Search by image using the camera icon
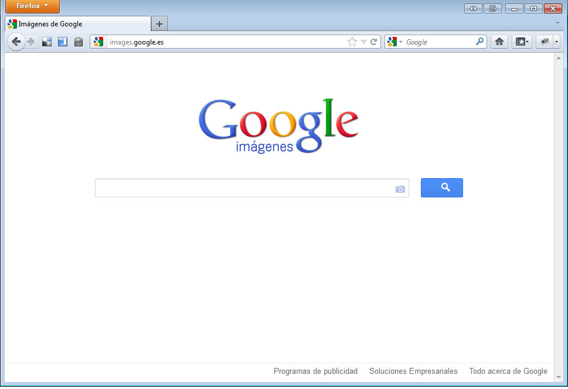Screen dimensions: 568x389 (400, 189)
